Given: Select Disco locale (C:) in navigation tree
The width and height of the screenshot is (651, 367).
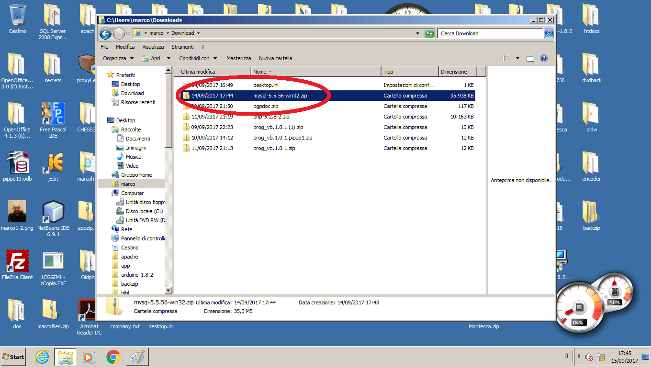Looking at the screenshot, I should point(144,211).
